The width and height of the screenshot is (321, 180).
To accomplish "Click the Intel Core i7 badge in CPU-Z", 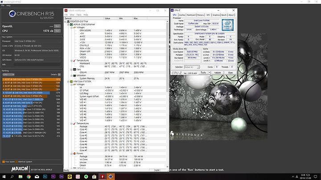I will coord(228,25).
